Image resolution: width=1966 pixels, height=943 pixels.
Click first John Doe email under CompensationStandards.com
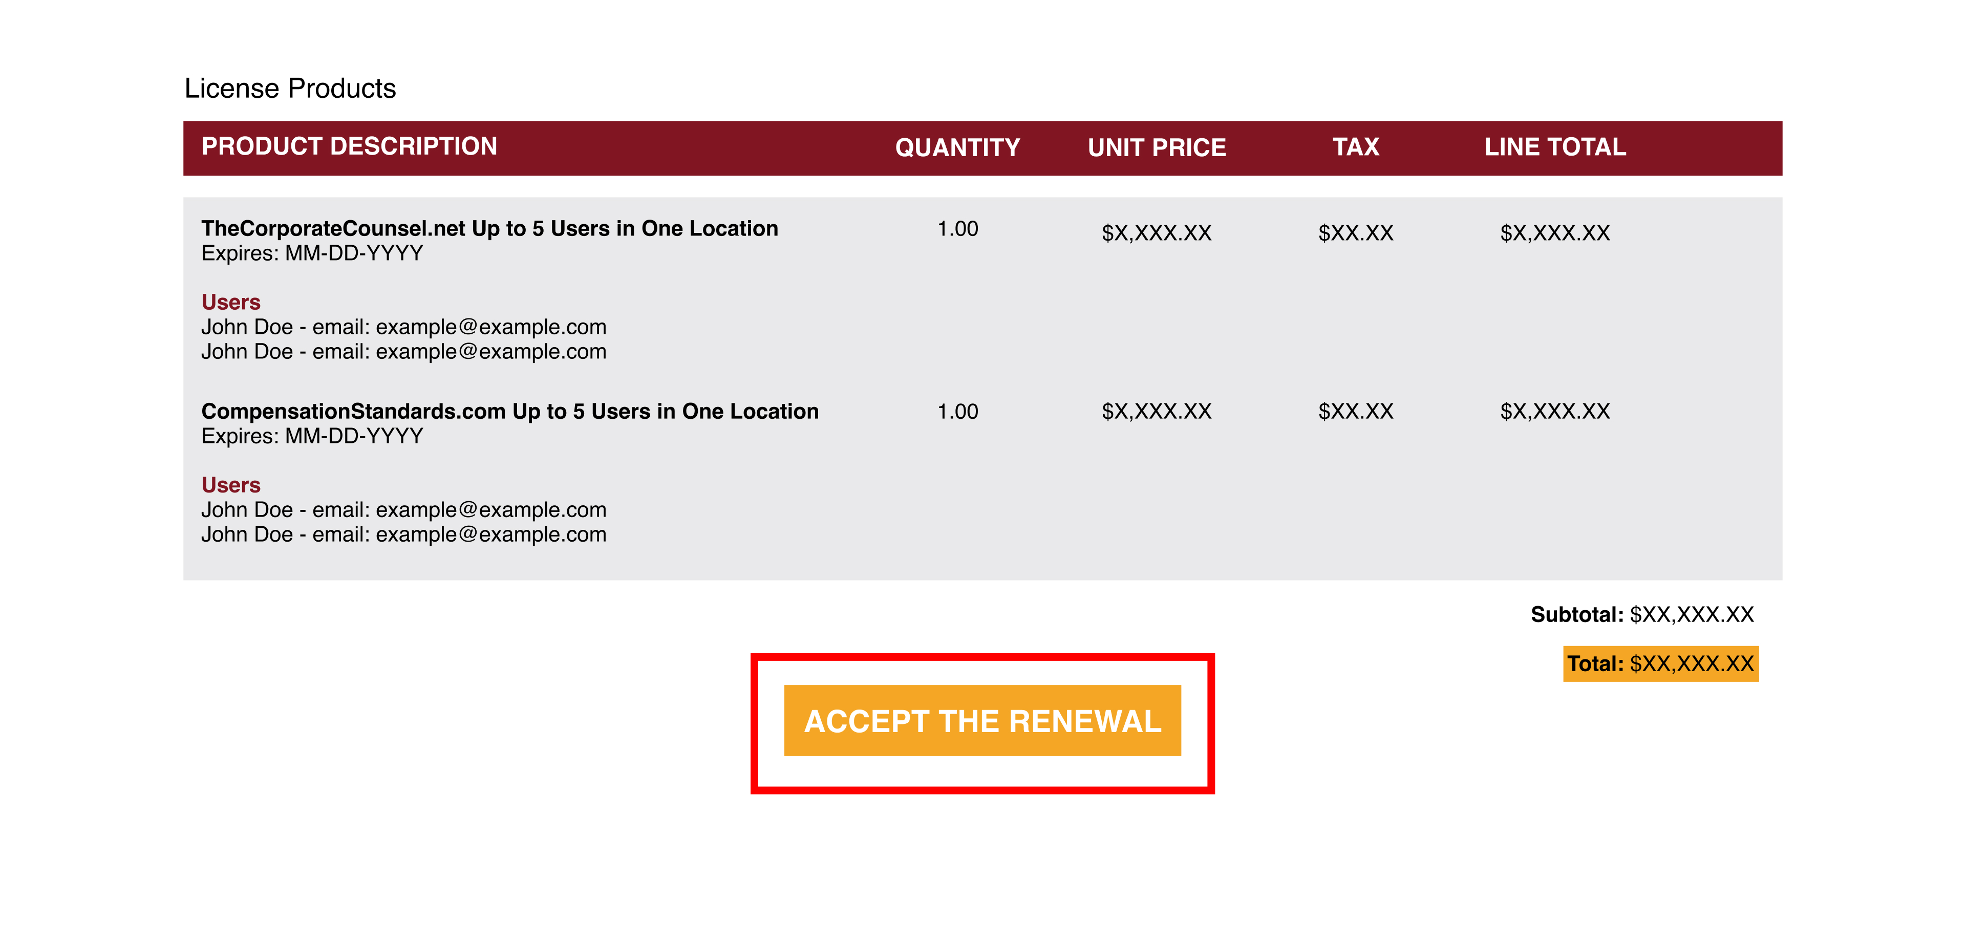click(x=404, y=510)
